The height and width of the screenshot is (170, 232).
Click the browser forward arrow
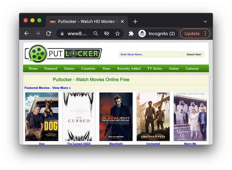click(x=38, y=33)
